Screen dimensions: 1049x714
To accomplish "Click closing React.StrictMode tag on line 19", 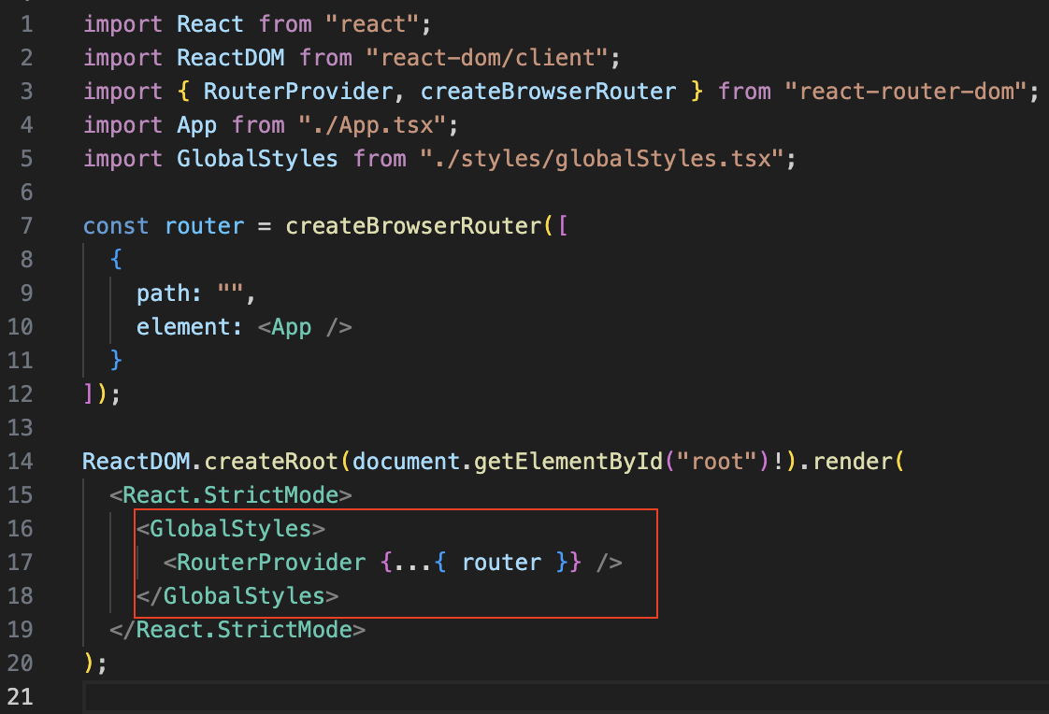I will 237,630.
